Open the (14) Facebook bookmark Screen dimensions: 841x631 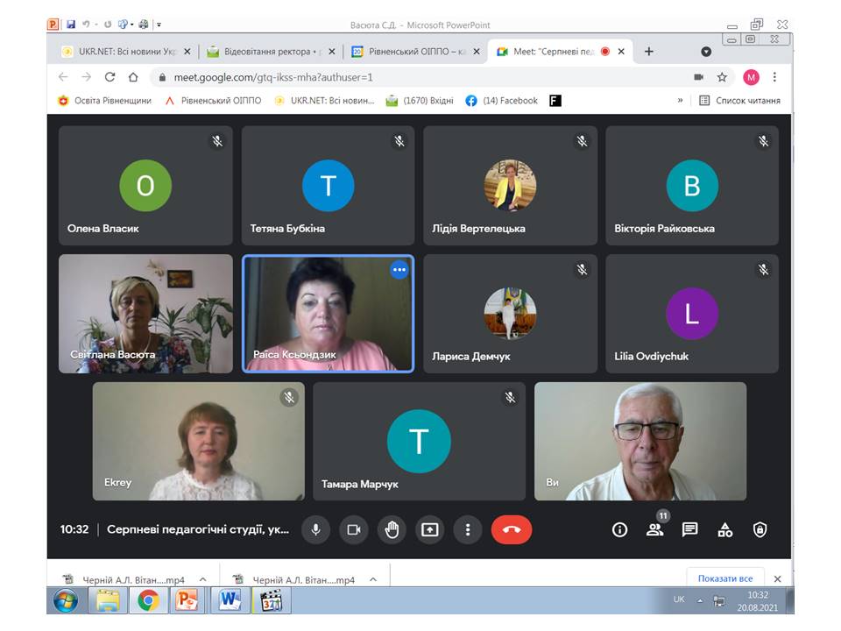(501, 101)
